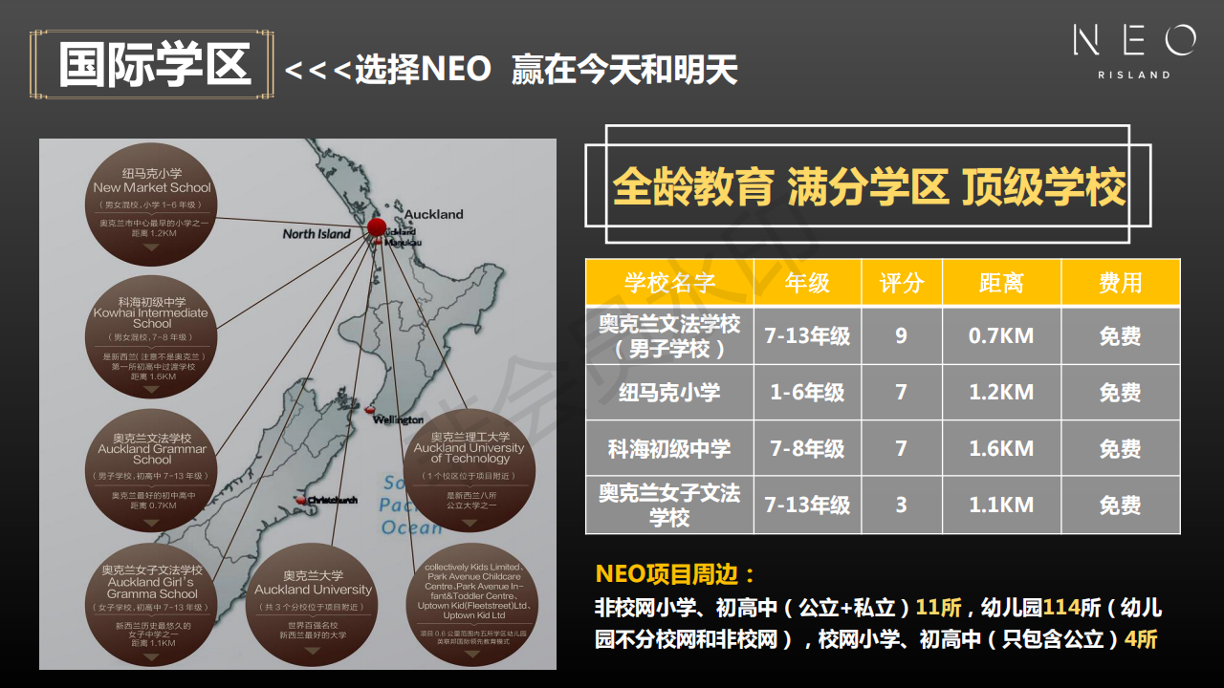The image size is (1224, 688).
Task: Click the 1.6KM distance cell
Action: (1001, 449)
